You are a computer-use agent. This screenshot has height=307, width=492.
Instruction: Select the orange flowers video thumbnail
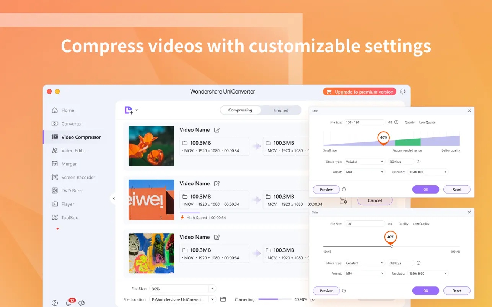click(x=152, y=146)
